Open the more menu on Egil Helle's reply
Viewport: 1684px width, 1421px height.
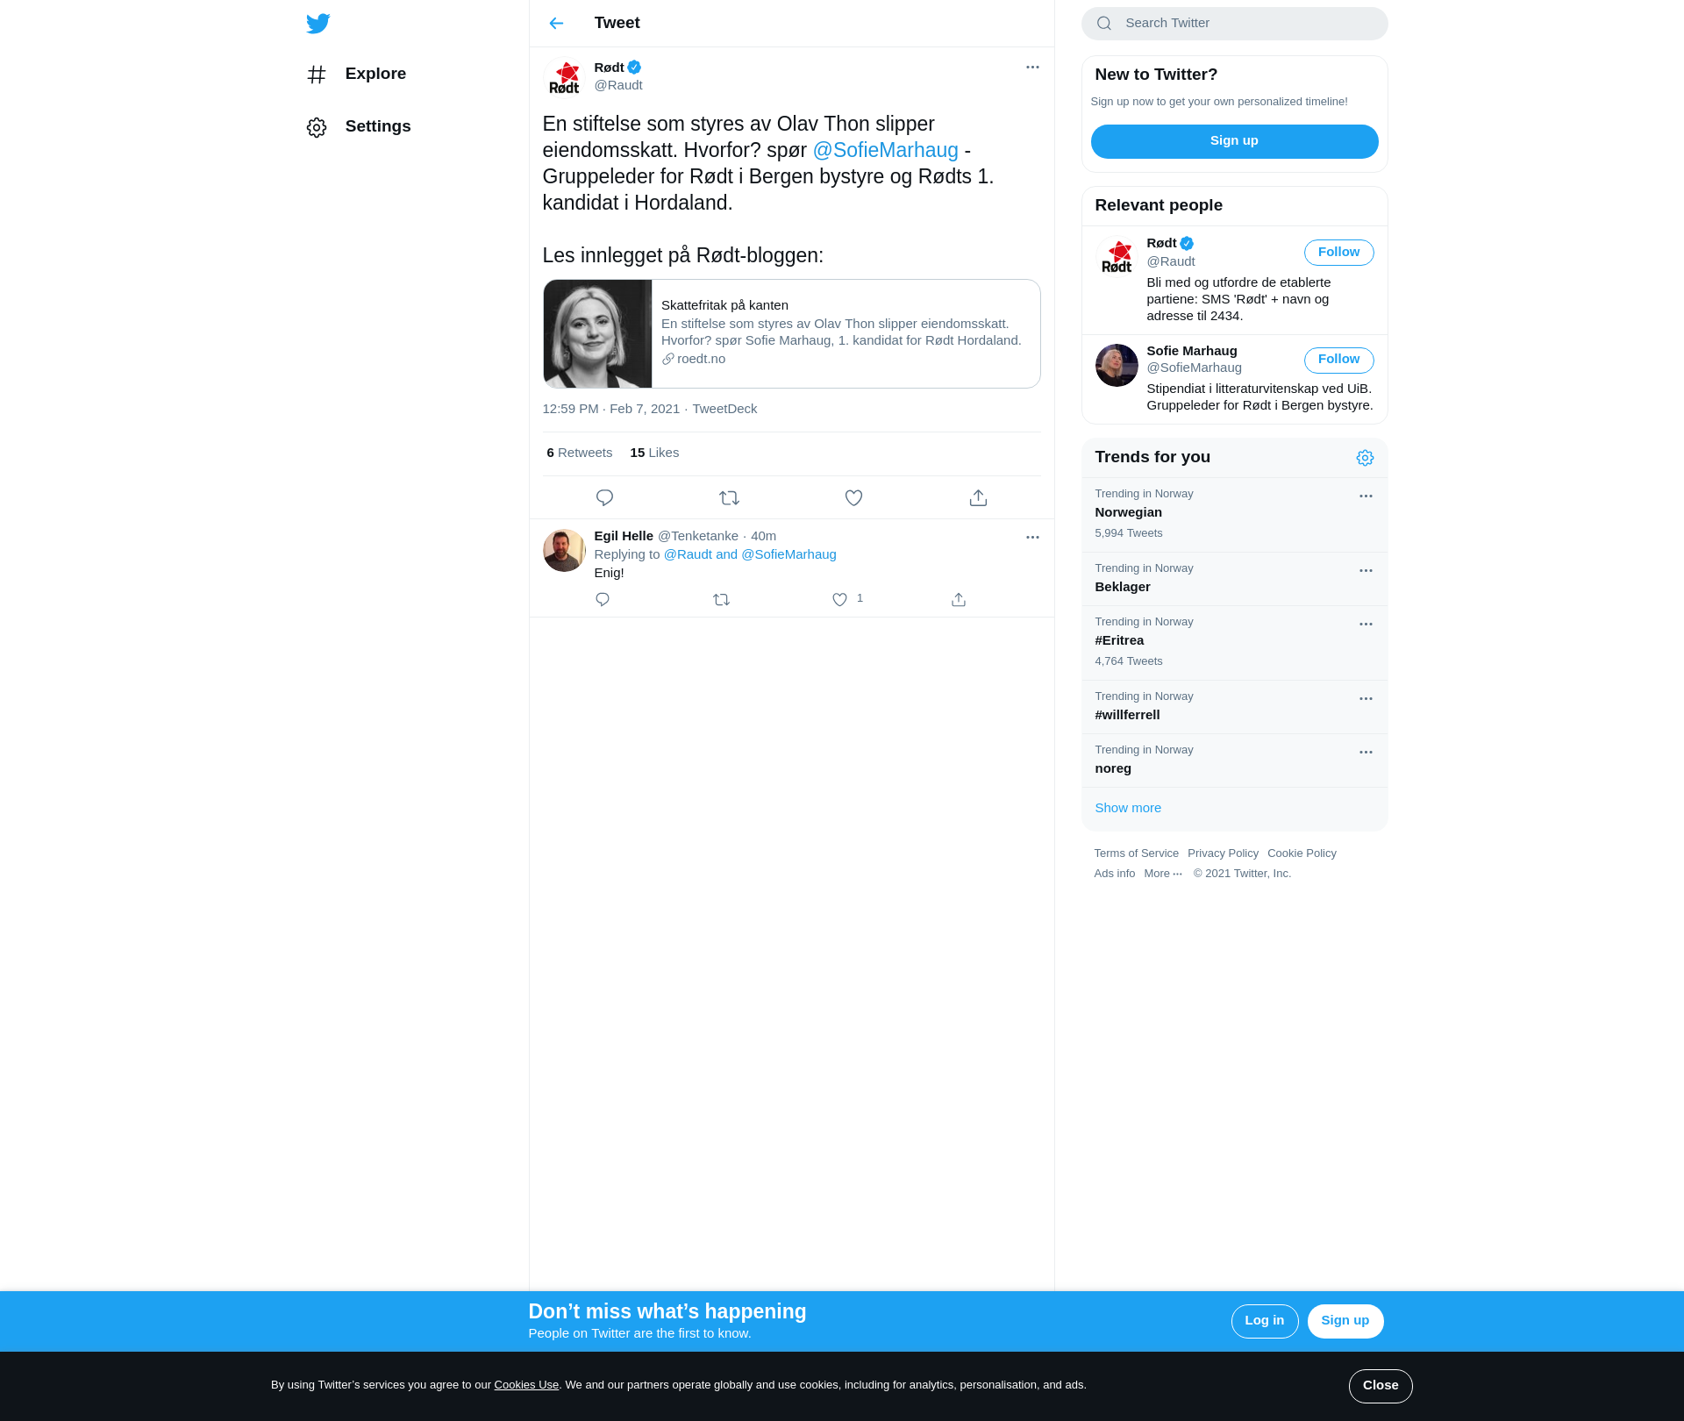1032,538
